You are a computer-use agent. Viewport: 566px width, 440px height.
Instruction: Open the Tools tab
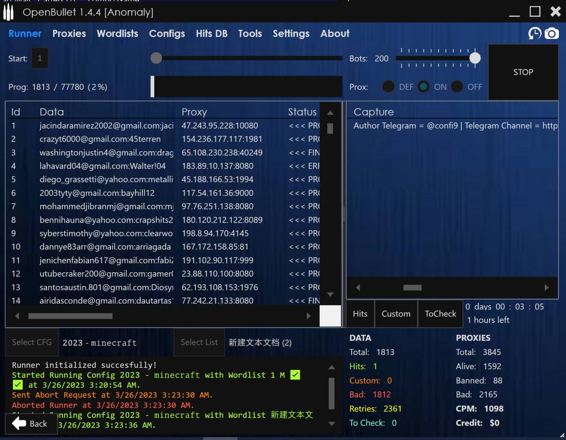[250, 34]
